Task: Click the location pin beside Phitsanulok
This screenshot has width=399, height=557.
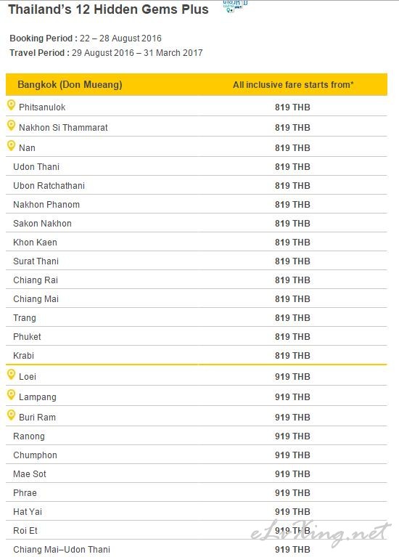Action: pyautogui.click(x=12, y=105)
